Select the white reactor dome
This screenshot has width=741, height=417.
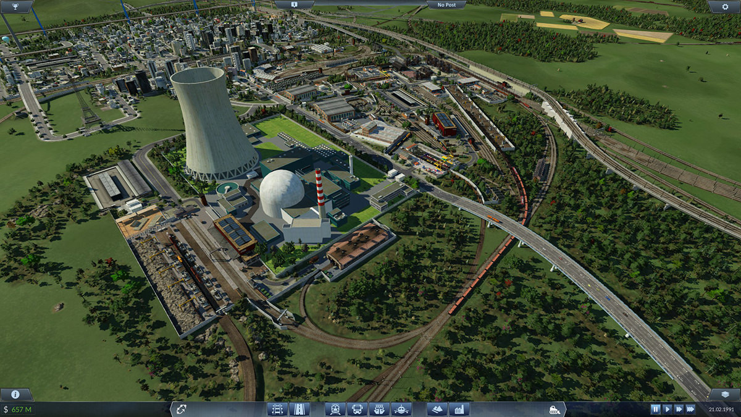[282, 193]
